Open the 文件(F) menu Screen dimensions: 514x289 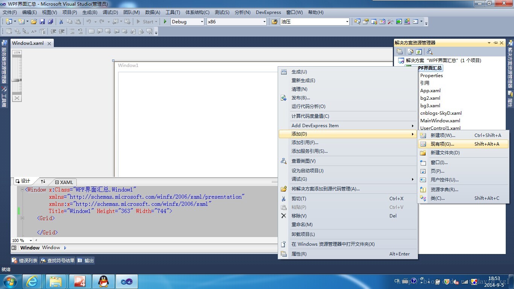(10, 12)
